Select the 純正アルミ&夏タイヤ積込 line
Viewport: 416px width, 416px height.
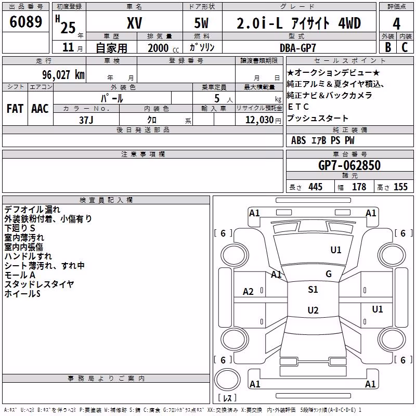coord(335,84)
